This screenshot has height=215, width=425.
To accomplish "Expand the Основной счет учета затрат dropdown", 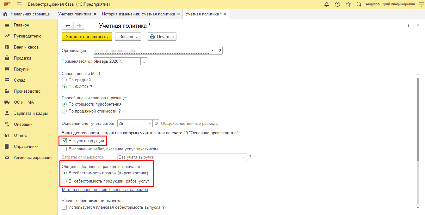I will [x=149, y=124].
